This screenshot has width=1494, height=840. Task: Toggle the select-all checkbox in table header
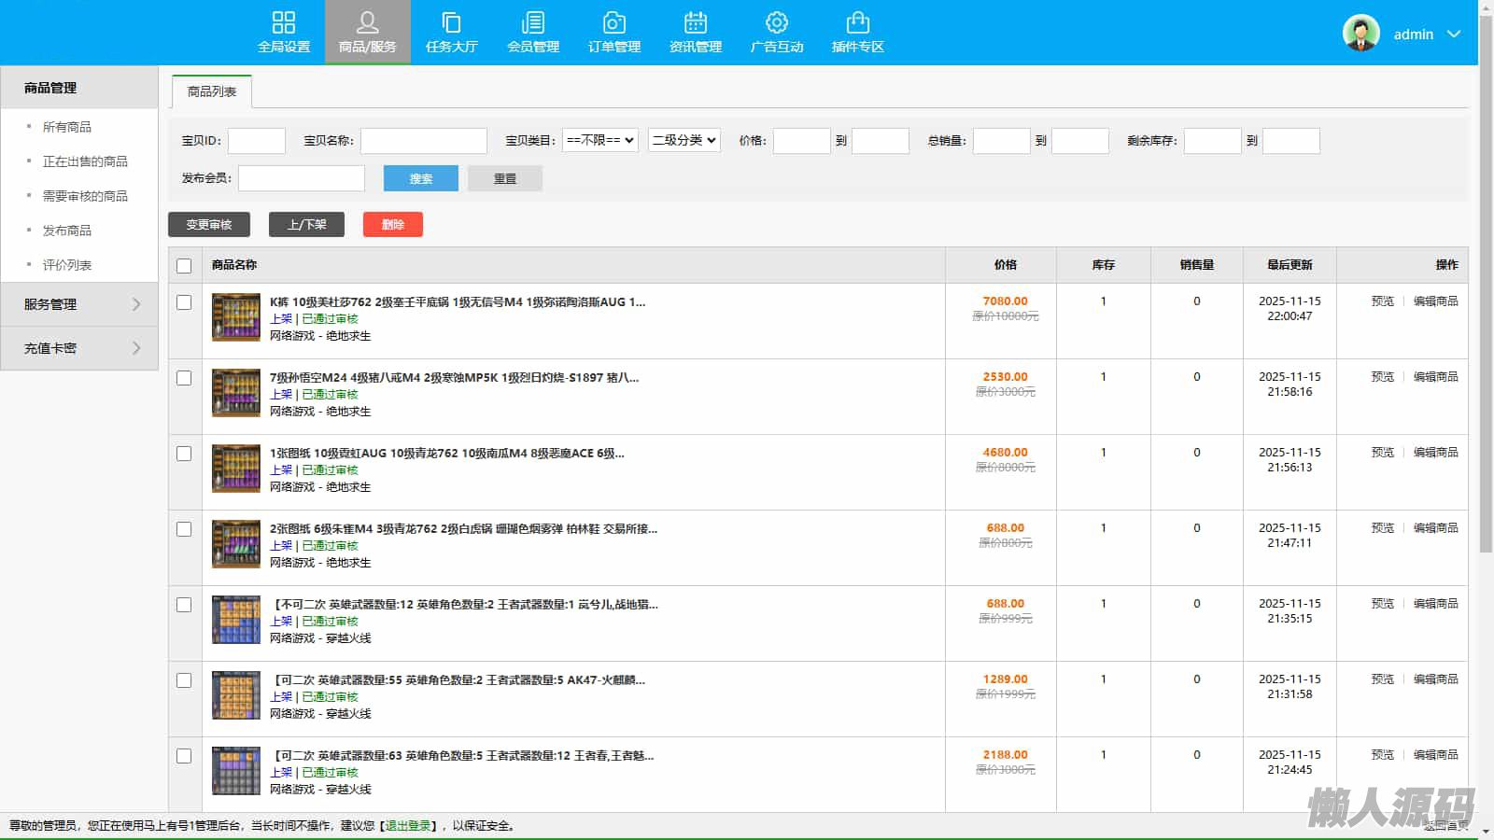click(x=184, y=266)
